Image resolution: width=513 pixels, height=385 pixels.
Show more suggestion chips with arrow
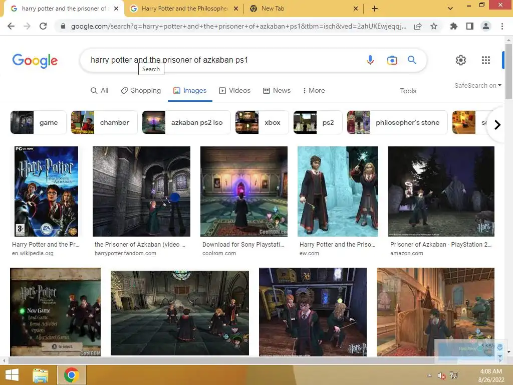pos(497,125)
